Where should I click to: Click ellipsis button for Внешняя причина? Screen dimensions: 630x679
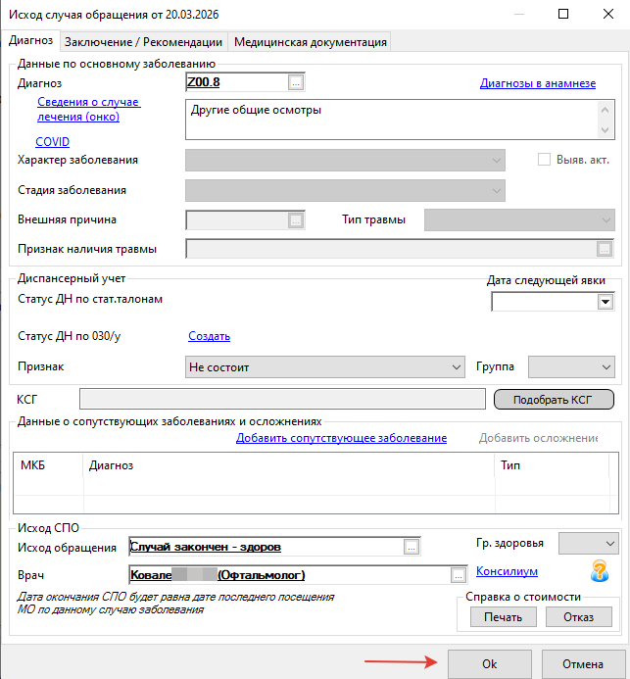[296, 220]
